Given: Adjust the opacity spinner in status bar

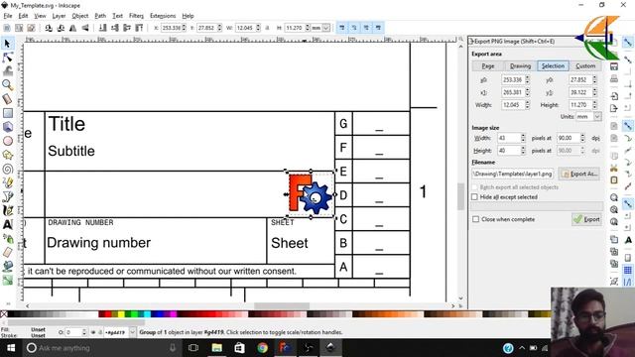Looking at the screenshot, I should tap(83, 332).
